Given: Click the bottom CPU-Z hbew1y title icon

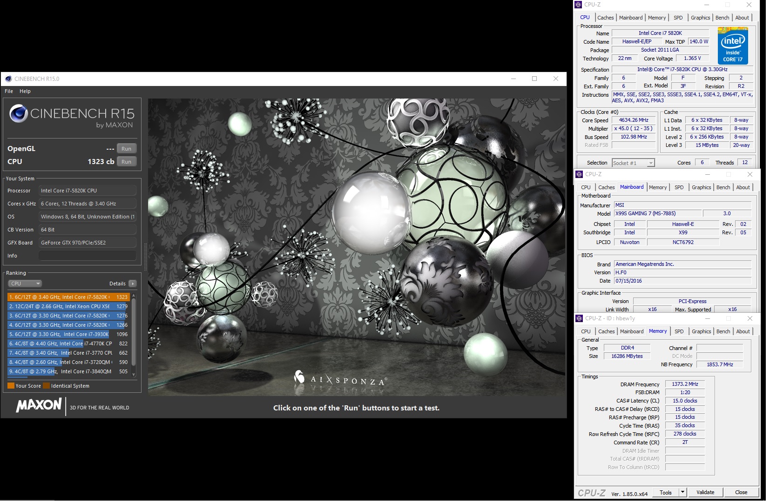Looking at the screenshot, I should (x=579, y=318).
